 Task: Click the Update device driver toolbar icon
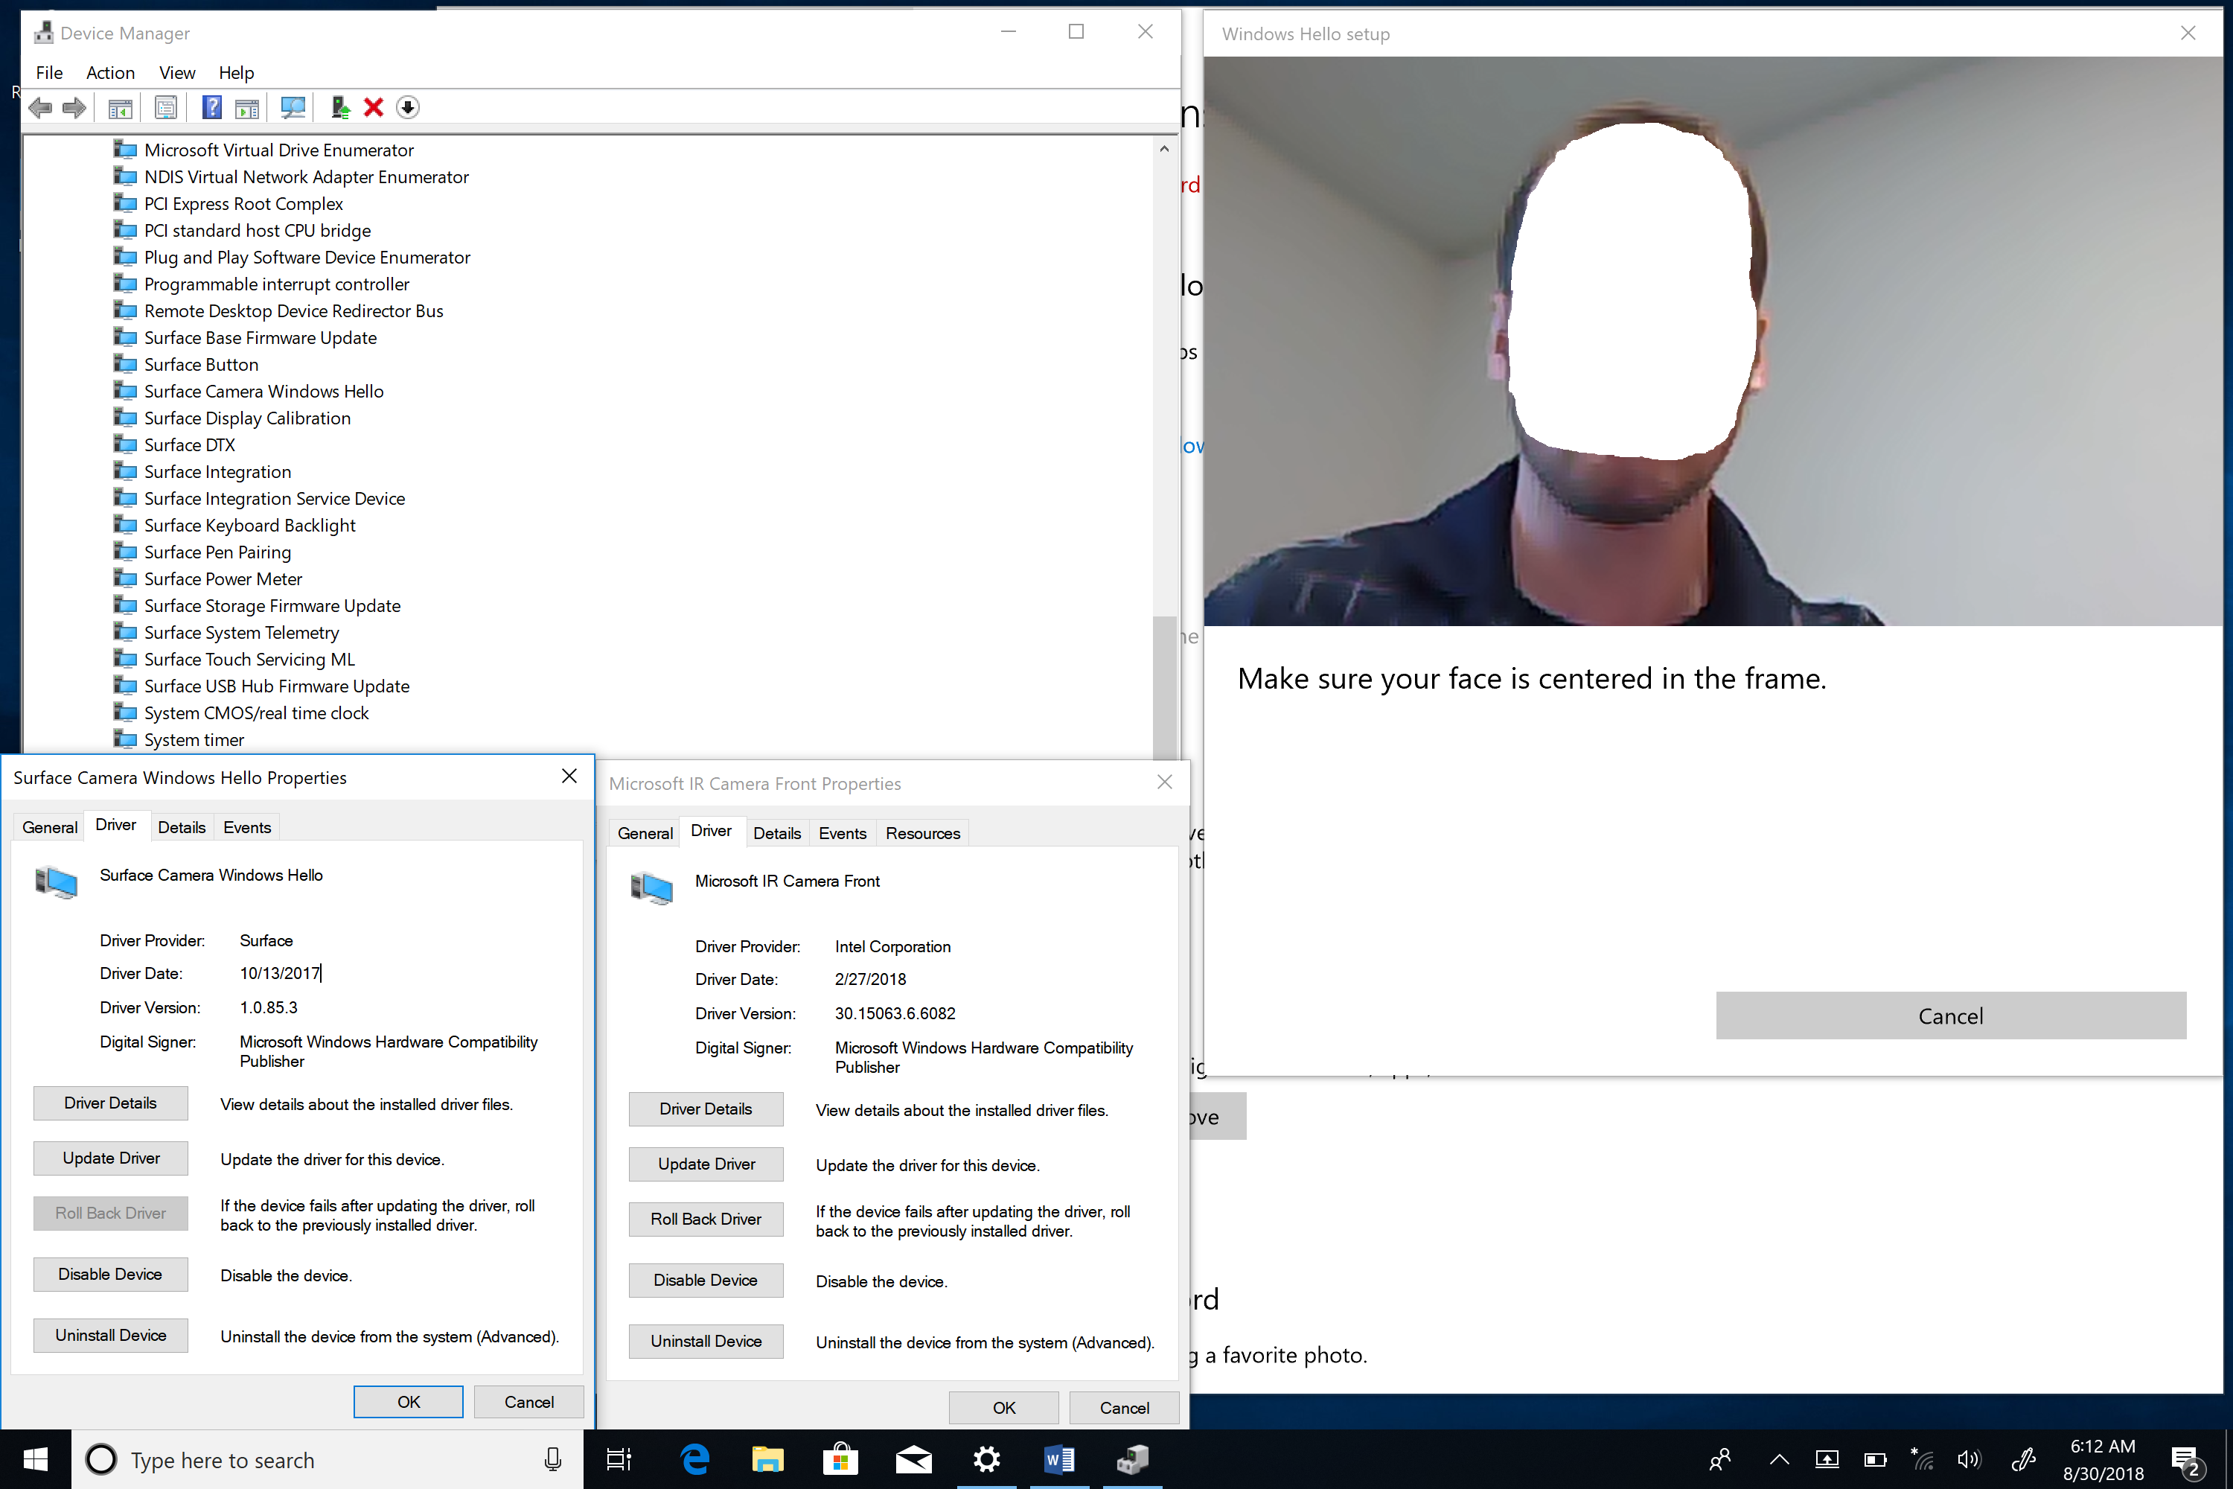pyautogui.click(x=340, y=107)
